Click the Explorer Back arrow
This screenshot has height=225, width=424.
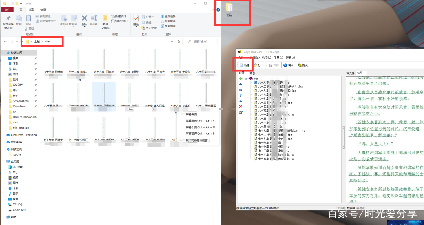(x=5, y=42)
